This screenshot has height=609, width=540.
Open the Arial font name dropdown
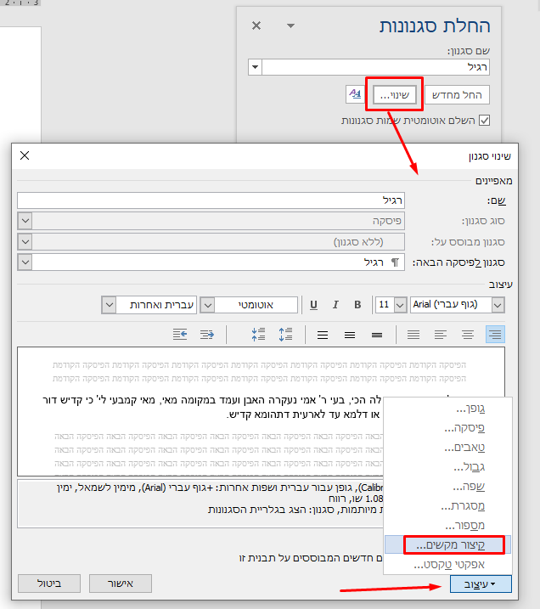point(498,305)
